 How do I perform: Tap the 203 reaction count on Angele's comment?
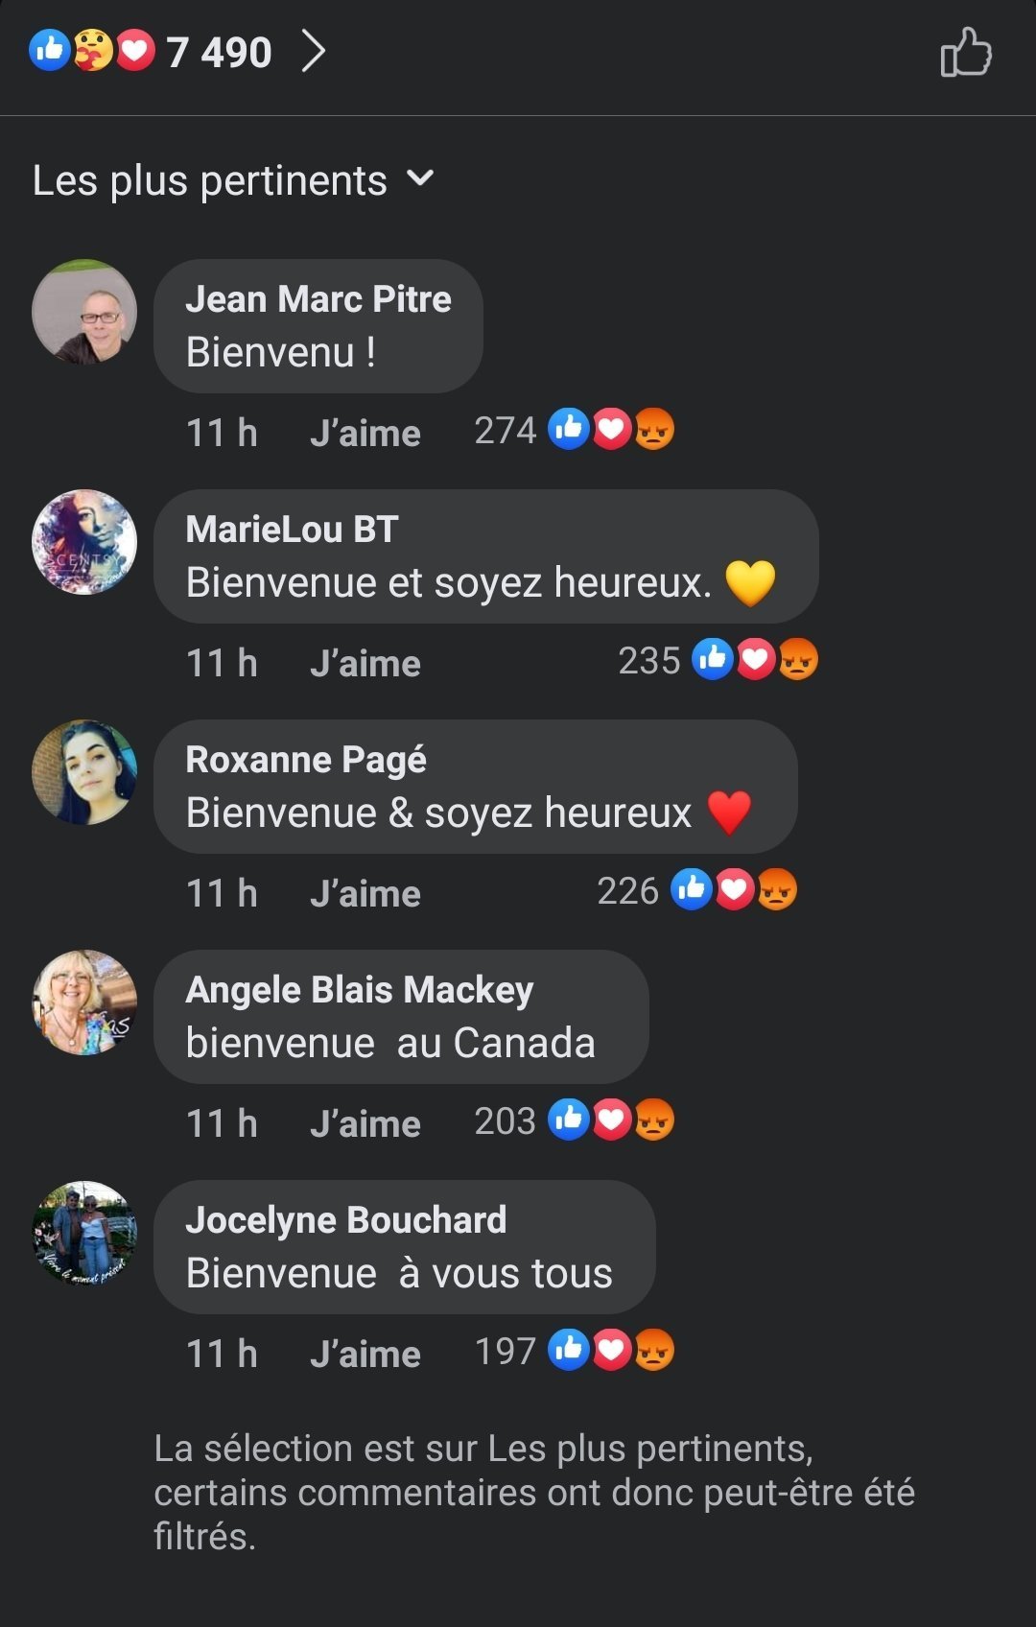click(x=505, y=1121)
